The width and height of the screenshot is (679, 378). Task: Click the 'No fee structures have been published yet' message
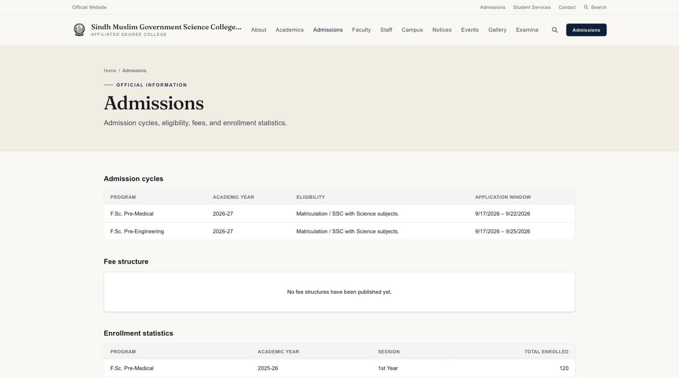pyautogui.click(x=339, y=292)
